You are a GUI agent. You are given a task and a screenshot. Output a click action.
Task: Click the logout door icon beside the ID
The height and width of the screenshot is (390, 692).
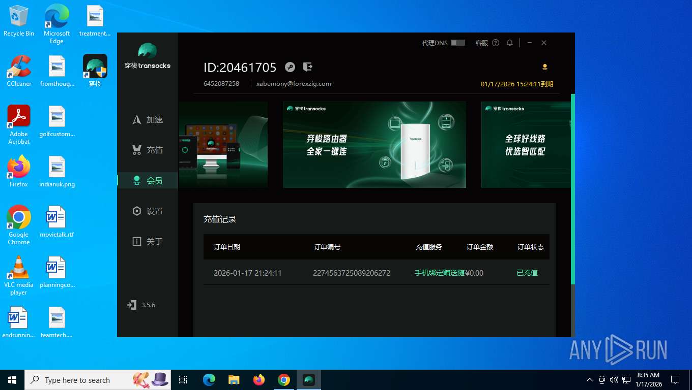307,67
